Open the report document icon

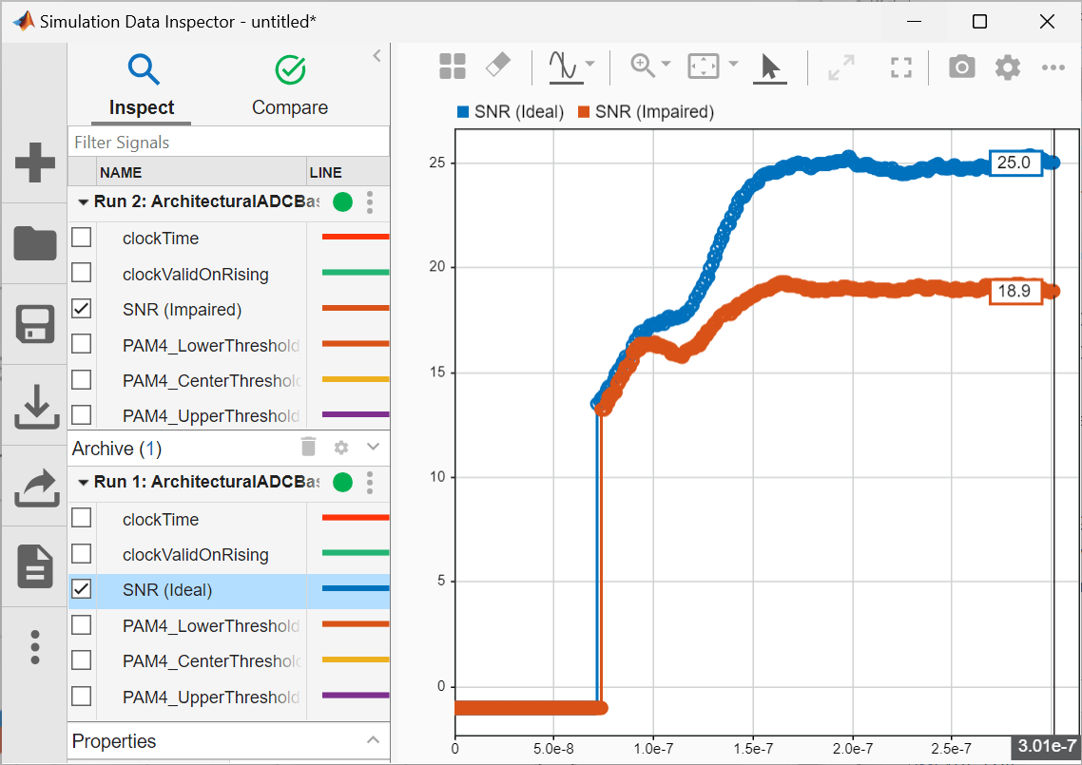tap(35, 568)
